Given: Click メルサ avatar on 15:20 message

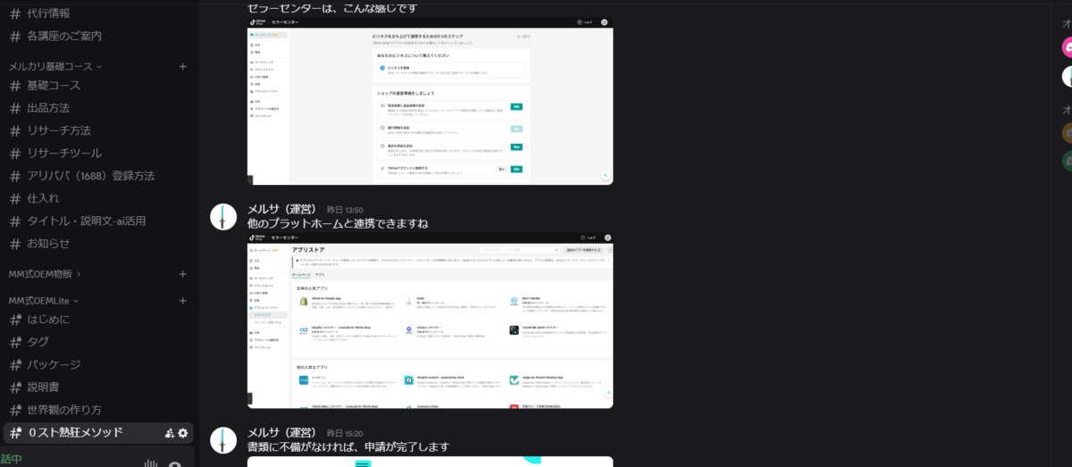Looking at the screenshot, I should coord(222,440).
